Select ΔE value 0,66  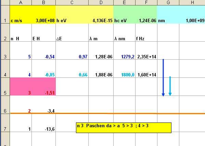[x=72, y=69]
